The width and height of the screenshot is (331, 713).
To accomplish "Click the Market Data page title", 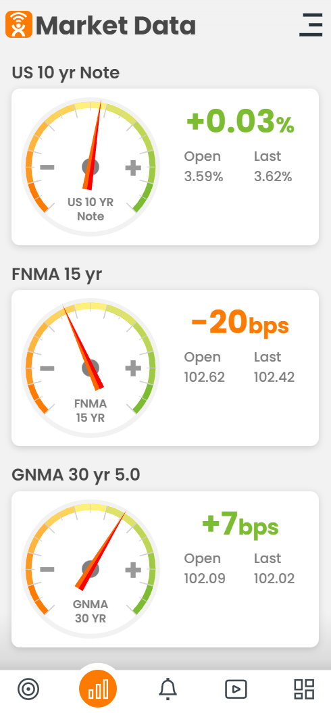I will click(x=116, y=26).
